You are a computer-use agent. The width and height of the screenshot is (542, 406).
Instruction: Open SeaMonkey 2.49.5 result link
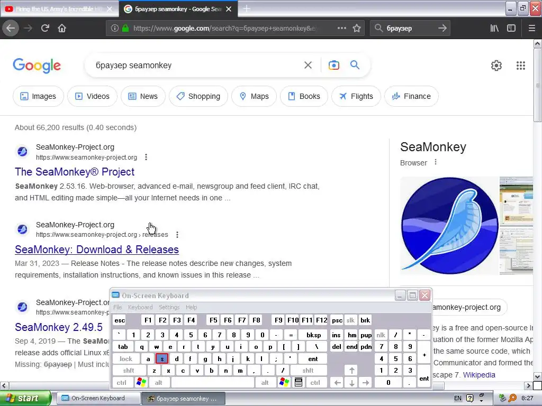pyautogui.click(x=59, y=327)
